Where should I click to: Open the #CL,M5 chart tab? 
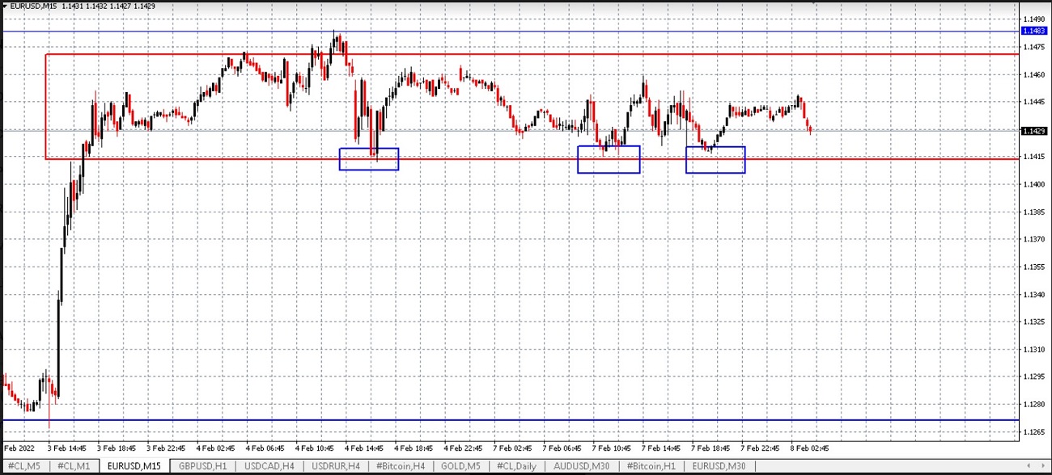click(25, 466)
